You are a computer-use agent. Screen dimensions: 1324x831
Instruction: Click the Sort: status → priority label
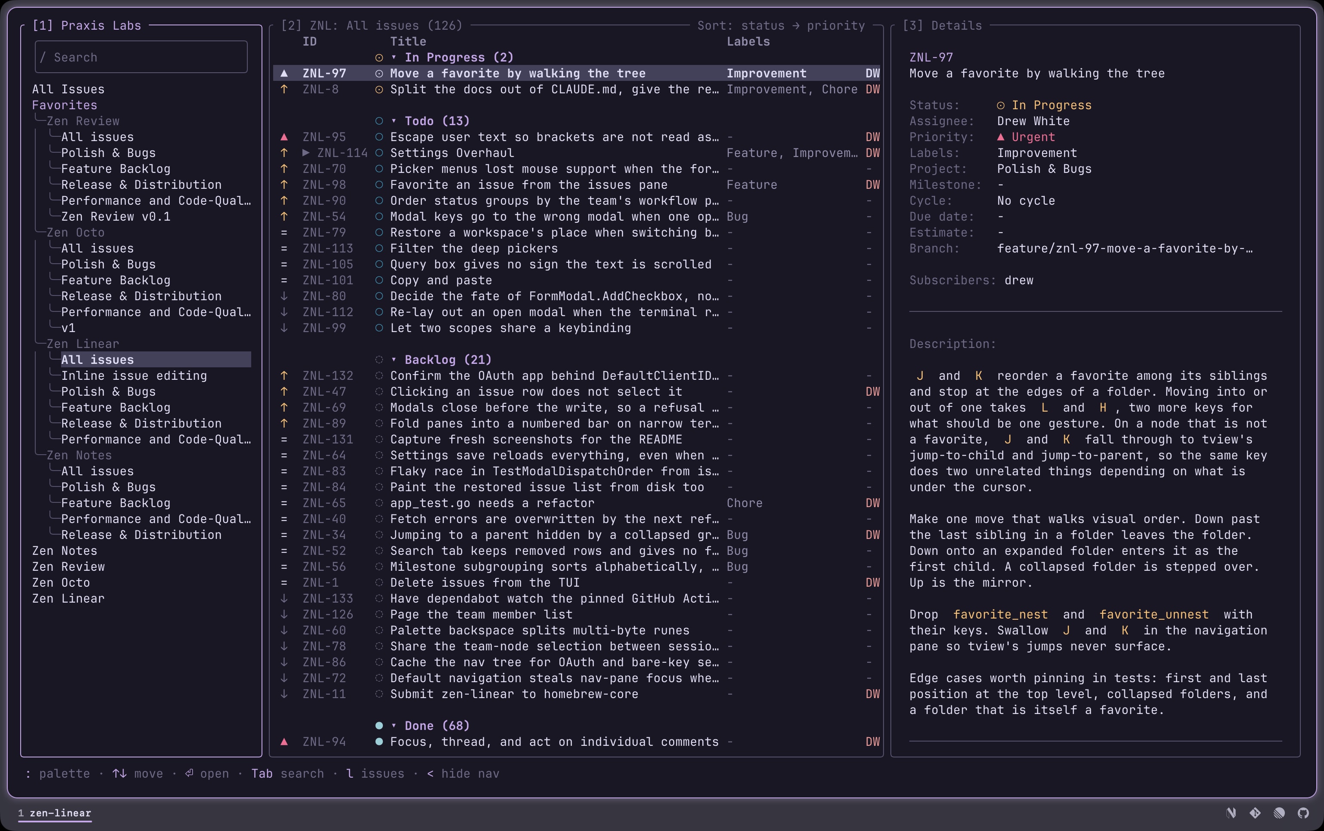click(781, 25)
